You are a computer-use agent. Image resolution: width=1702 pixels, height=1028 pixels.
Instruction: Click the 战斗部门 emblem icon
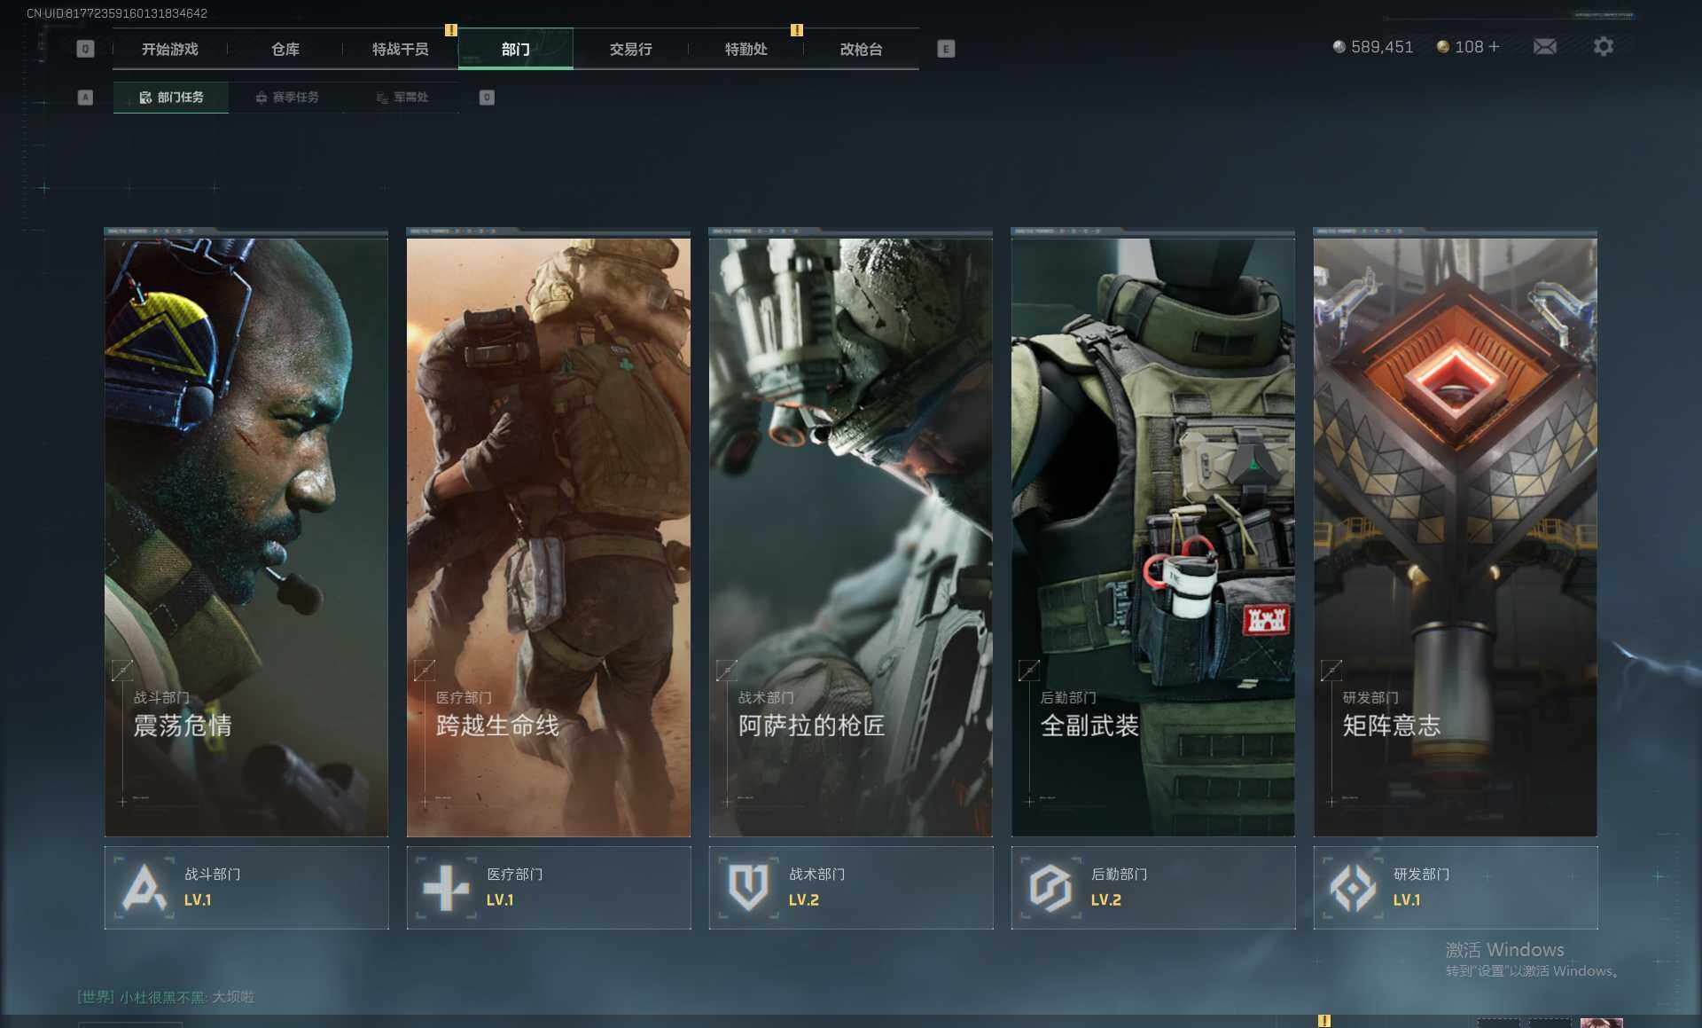(144, 887)
